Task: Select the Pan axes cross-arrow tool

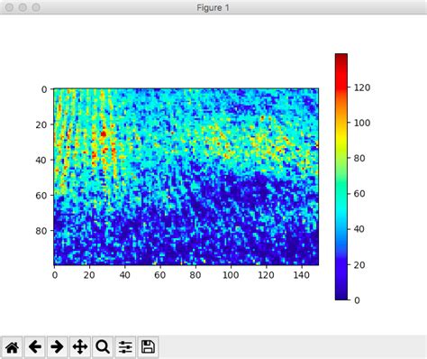Action: click(80, 347)
